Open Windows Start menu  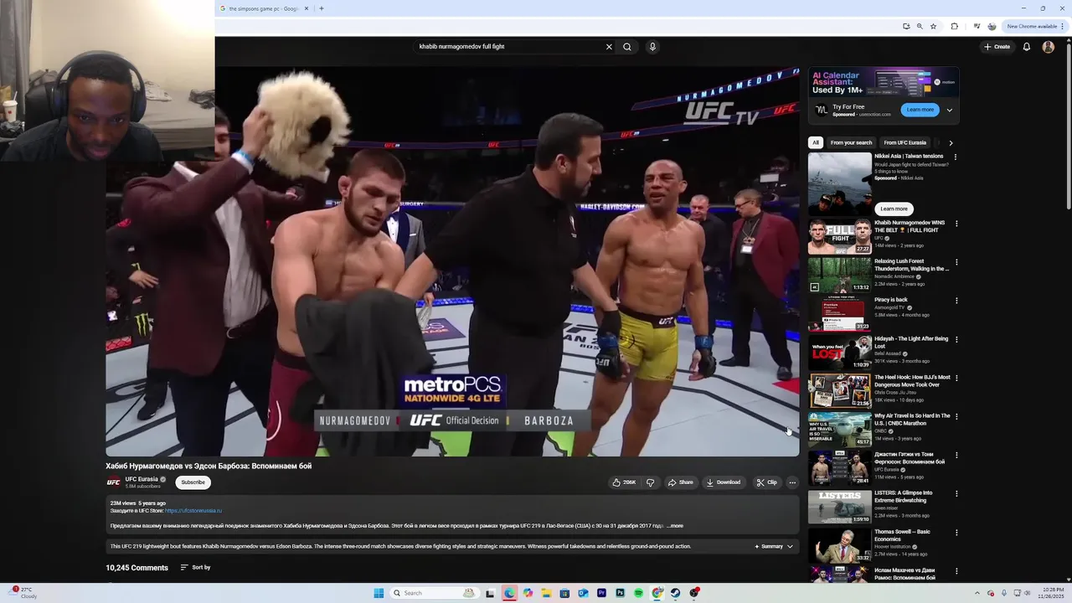pyautogui.click(x=379, y=593)
